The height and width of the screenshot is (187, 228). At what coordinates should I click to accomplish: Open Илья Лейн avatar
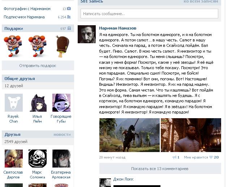(x=38, y=103)
